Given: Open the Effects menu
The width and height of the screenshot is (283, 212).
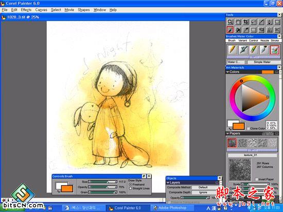Looking at the screenshot, I should pyautogui.click(x=26, y=10).
